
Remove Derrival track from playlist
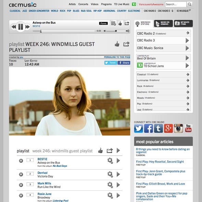(21, 174)
